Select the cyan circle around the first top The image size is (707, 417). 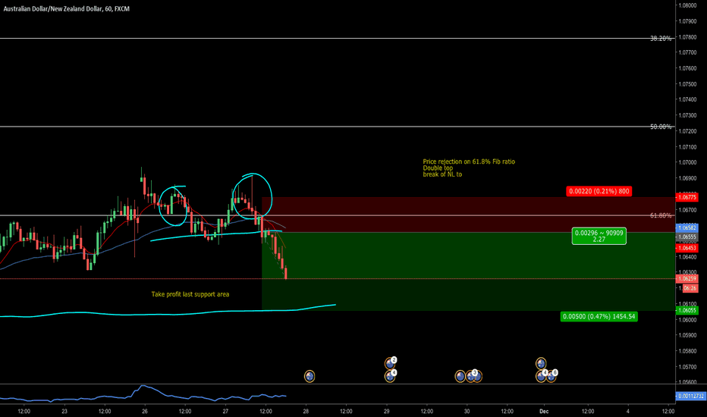click(173, 206)
